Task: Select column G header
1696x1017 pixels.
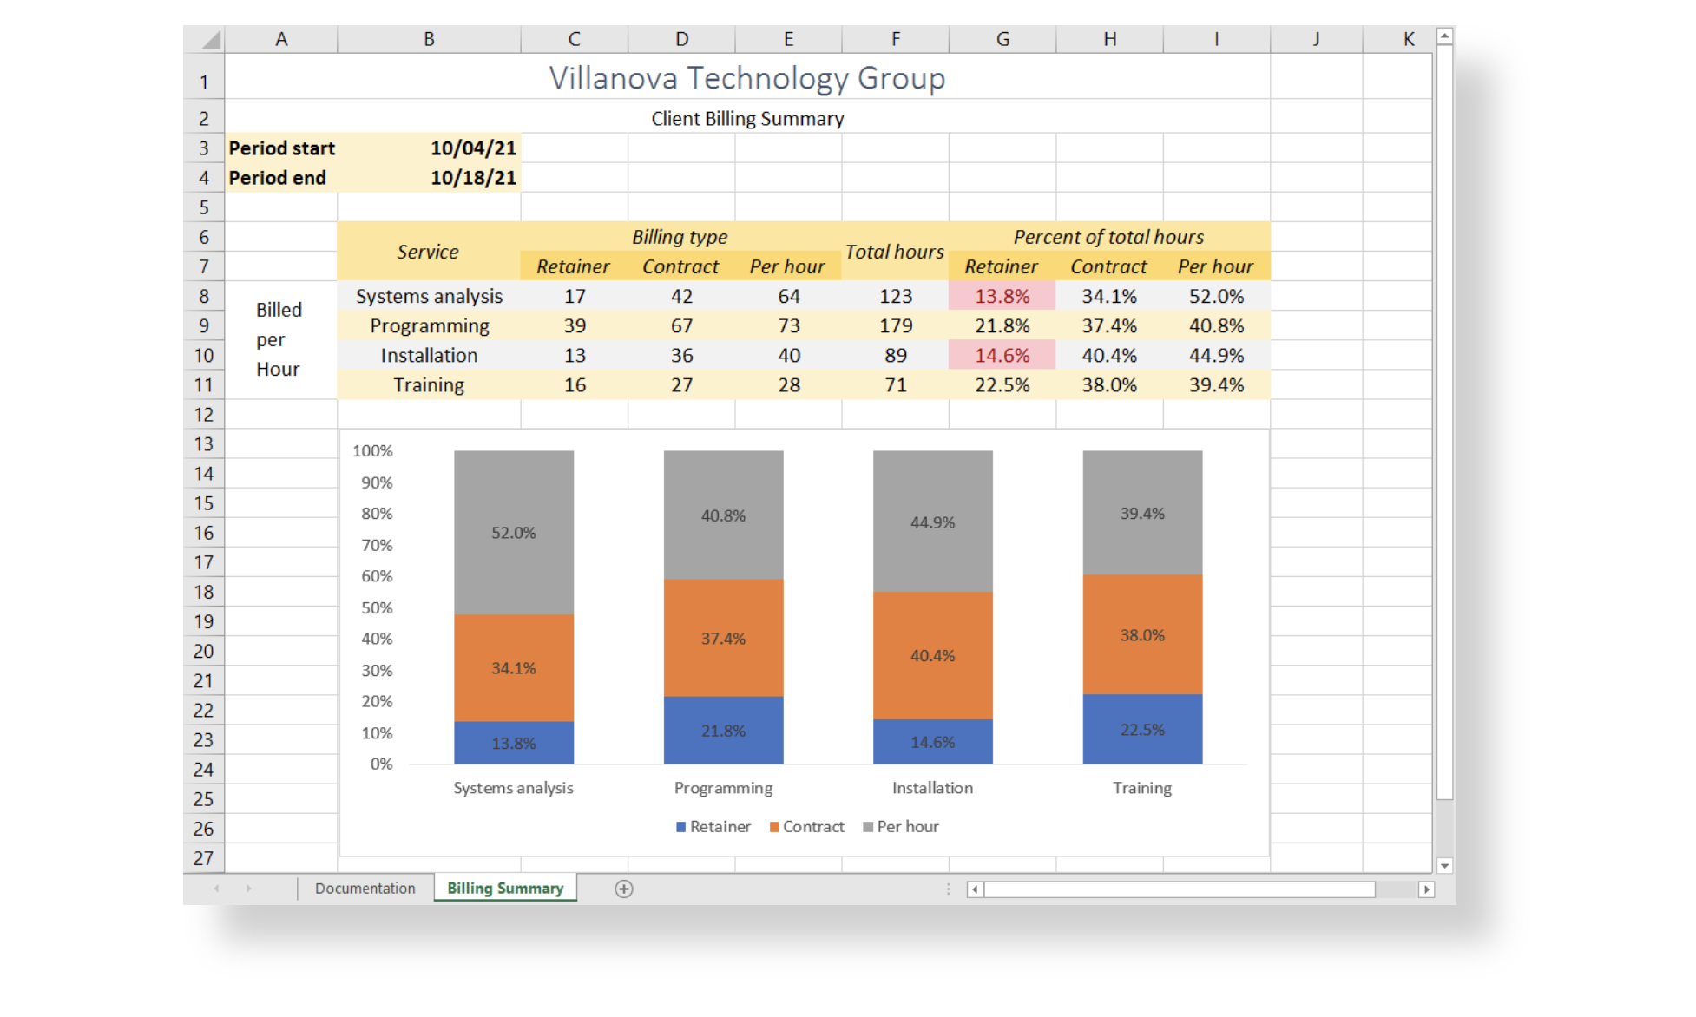Action: (x=1002, y=39)
